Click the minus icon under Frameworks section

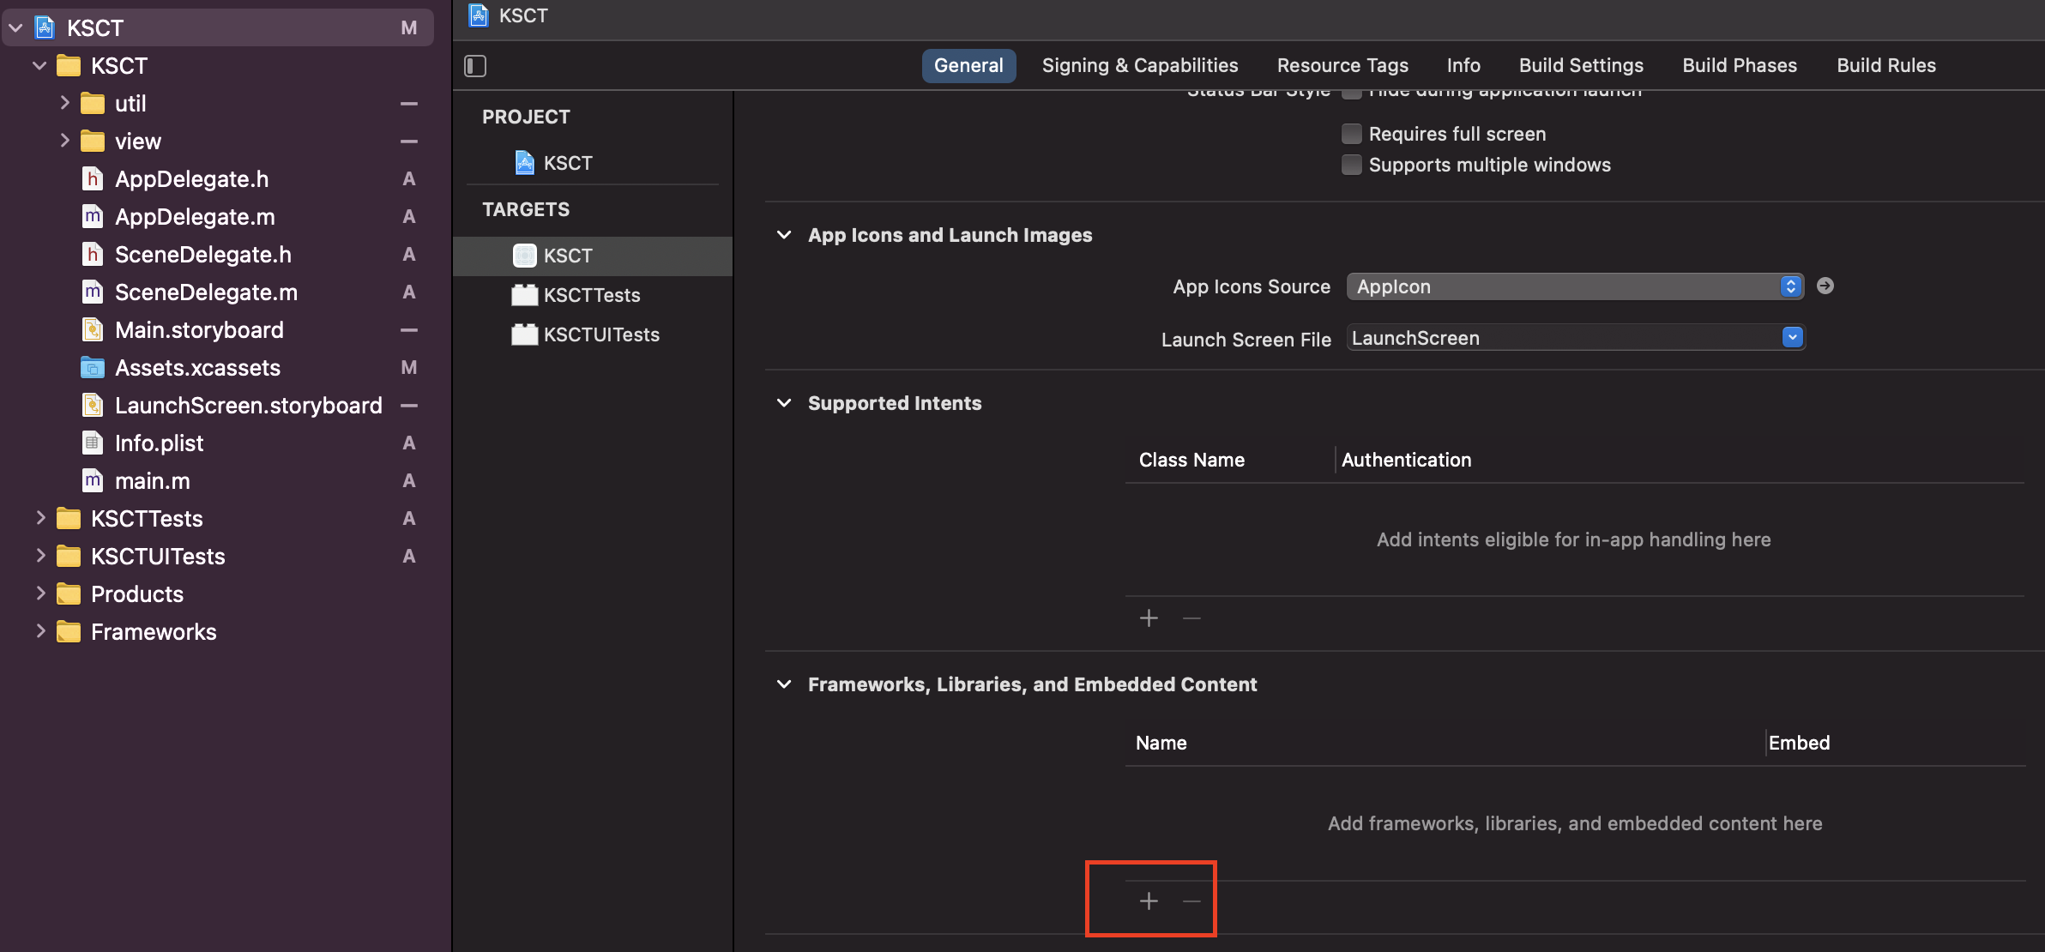click(1191, 901)
